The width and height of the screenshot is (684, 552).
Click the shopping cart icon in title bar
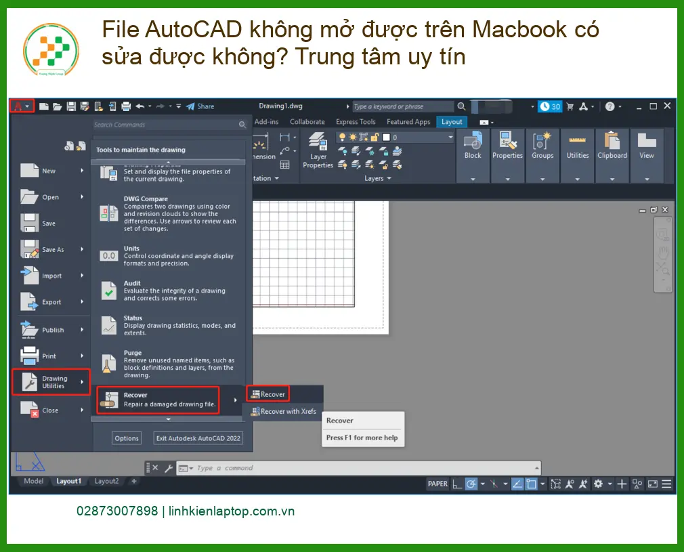click(570, 106)
